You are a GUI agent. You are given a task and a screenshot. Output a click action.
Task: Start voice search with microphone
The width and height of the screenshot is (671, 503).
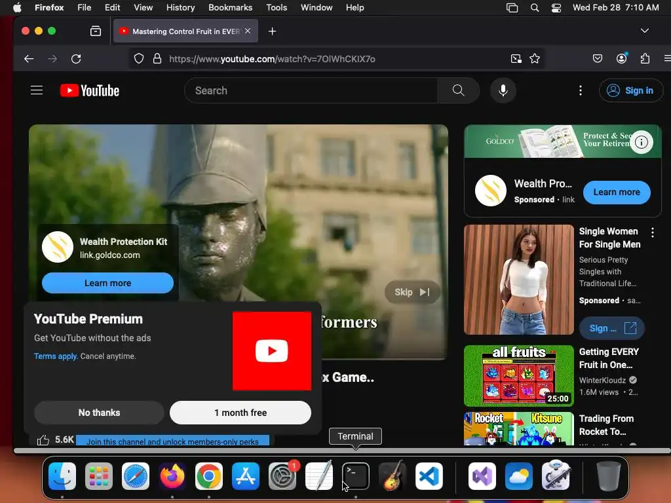click(x=503, y=90)
